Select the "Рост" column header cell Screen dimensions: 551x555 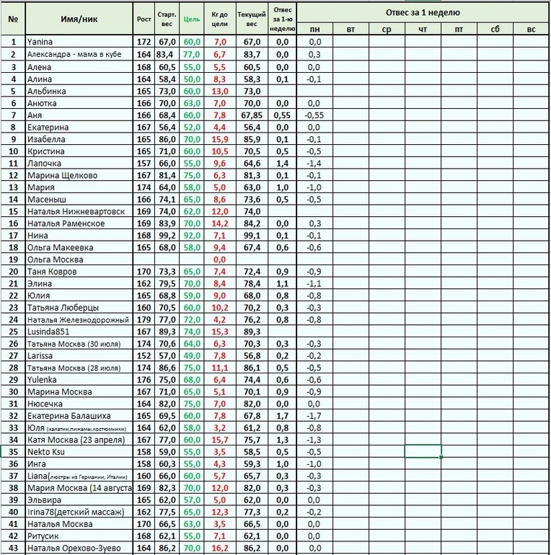pyautogui.click(x=144, y=19)
